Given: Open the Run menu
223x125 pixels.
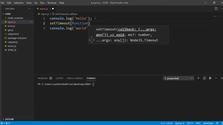Looking at the screenshot, I should [43, 3].
